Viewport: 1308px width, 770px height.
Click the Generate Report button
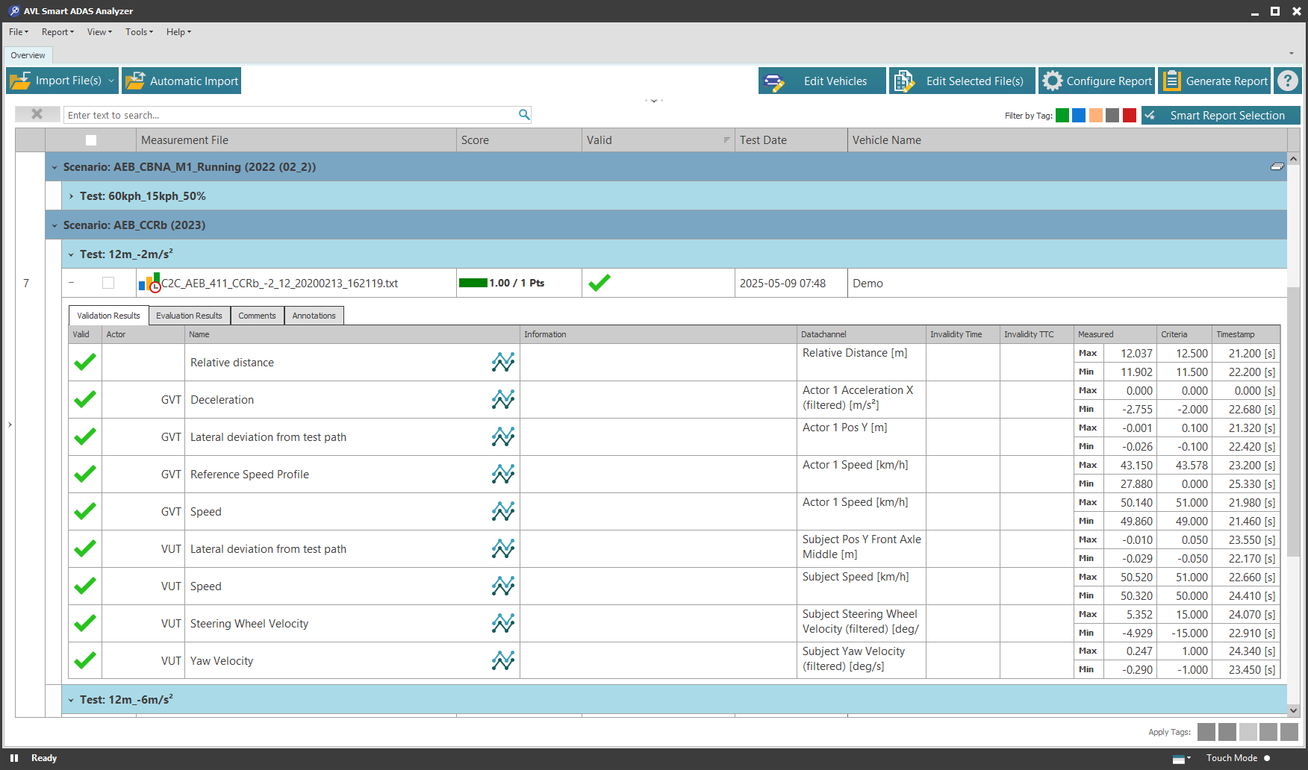tap(1215, 81)
